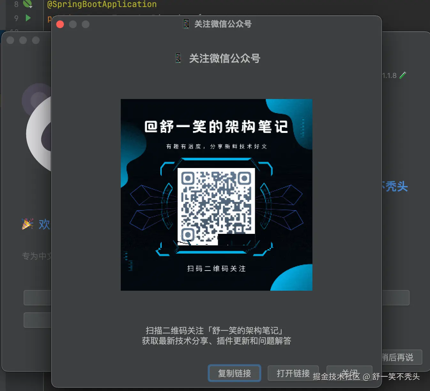Click the party popper emoji in the welcome dialog
This screenshot has width=430, height=391.
click(27, 224)
